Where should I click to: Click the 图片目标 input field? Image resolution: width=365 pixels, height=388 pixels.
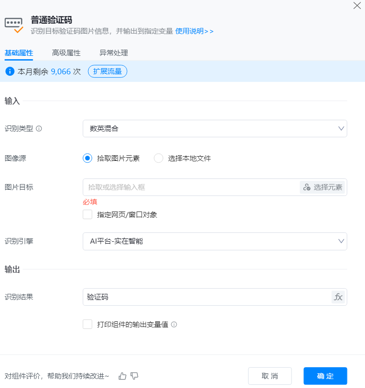pos(190,187)
